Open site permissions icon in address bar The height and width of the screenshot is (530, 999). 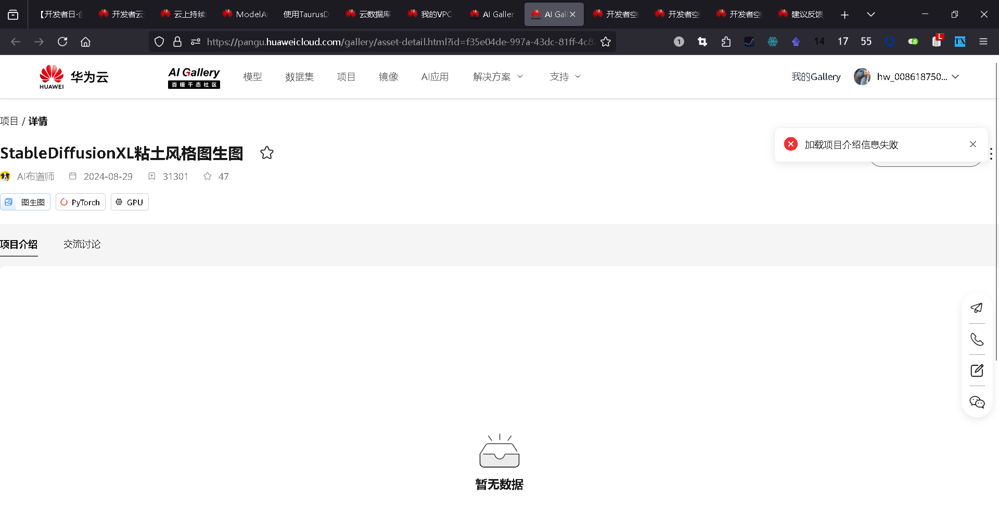coord(196,42)
